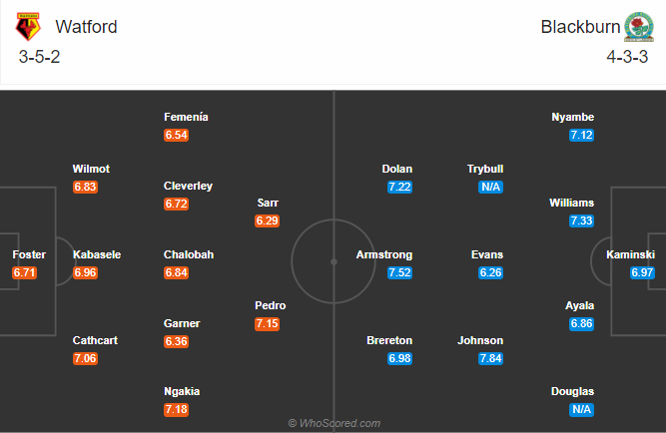Click Ngakia's 7.18 rating badge
This screenshot has width=666, height=433.
[176, 409]
